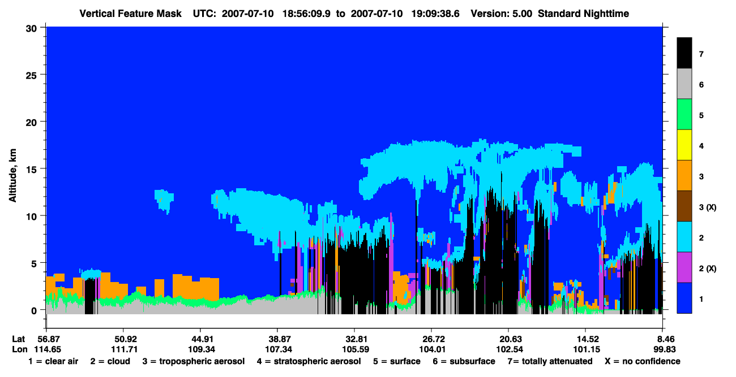Click longitude value '107.34'
Screen dimensions: 736x377
point(277,349)
